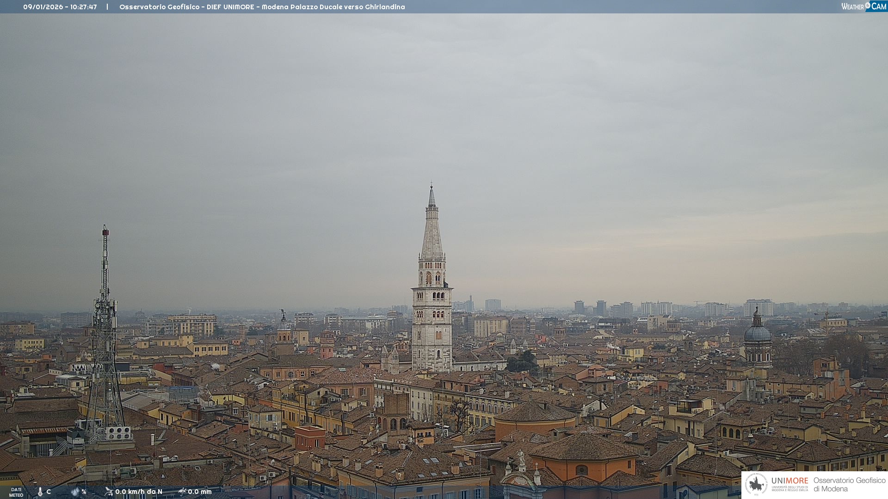Click the date and time stamp
Viewport: 888px width, 499px height.
pos(60,7)
